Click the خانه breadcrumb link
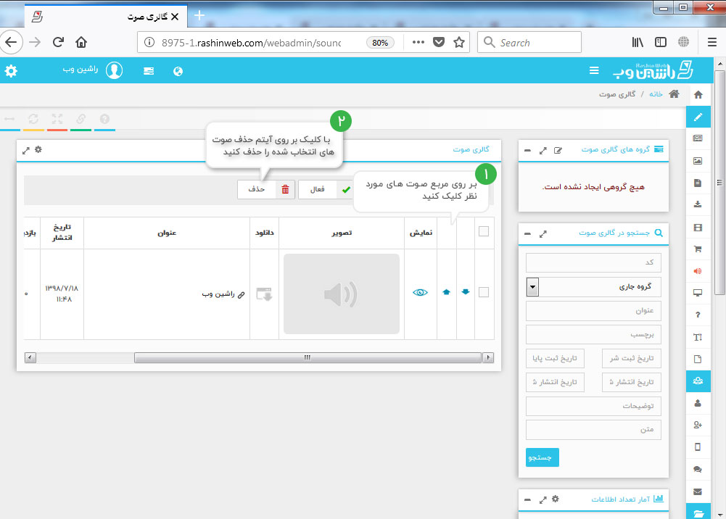Image resolution: width=726 pixels, height=519 pixels. coord(656,94)
